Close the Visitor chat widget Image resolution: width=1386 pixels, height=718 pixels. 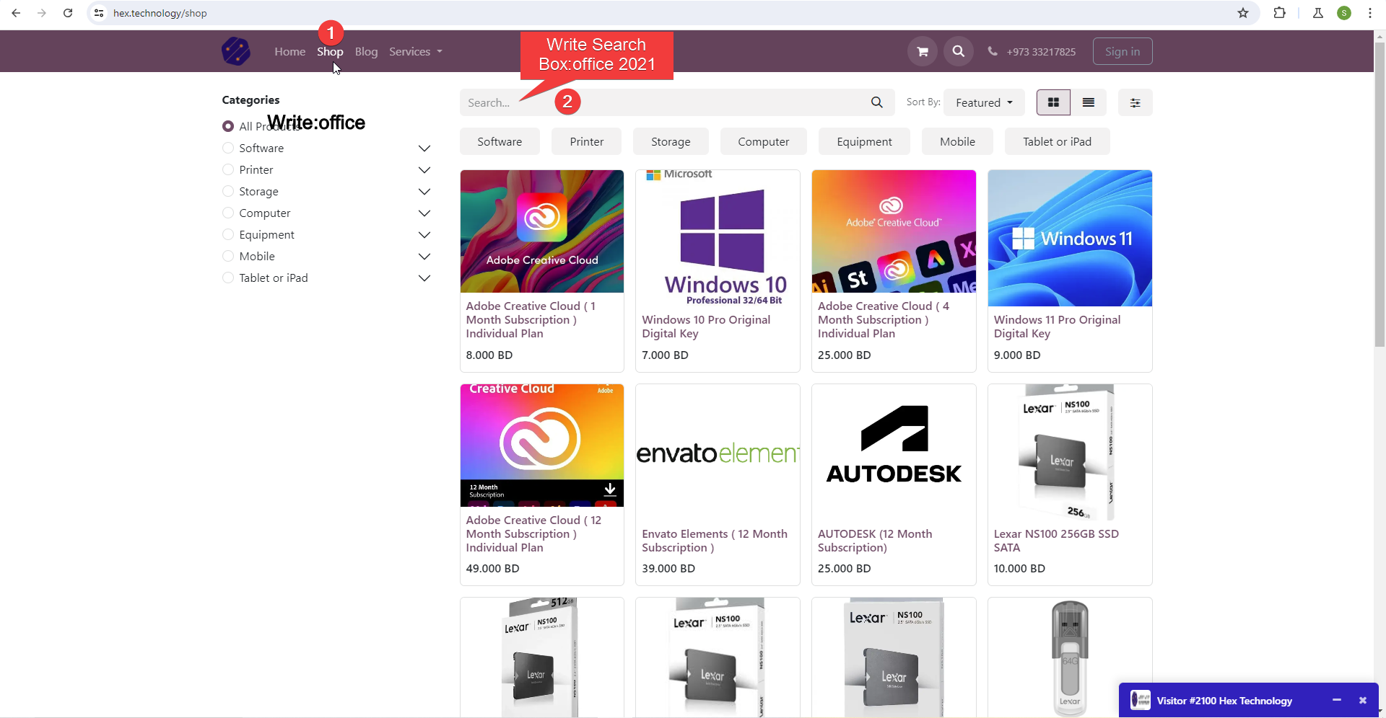click(1363, 700)
